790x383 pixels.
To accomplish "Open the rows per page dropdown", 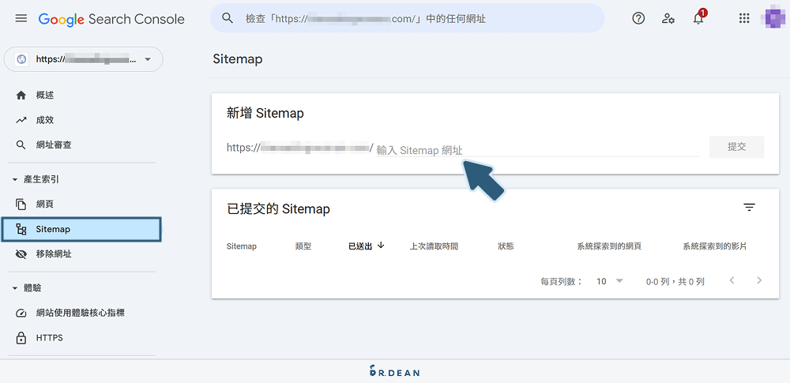I will [x=610, y=281].
